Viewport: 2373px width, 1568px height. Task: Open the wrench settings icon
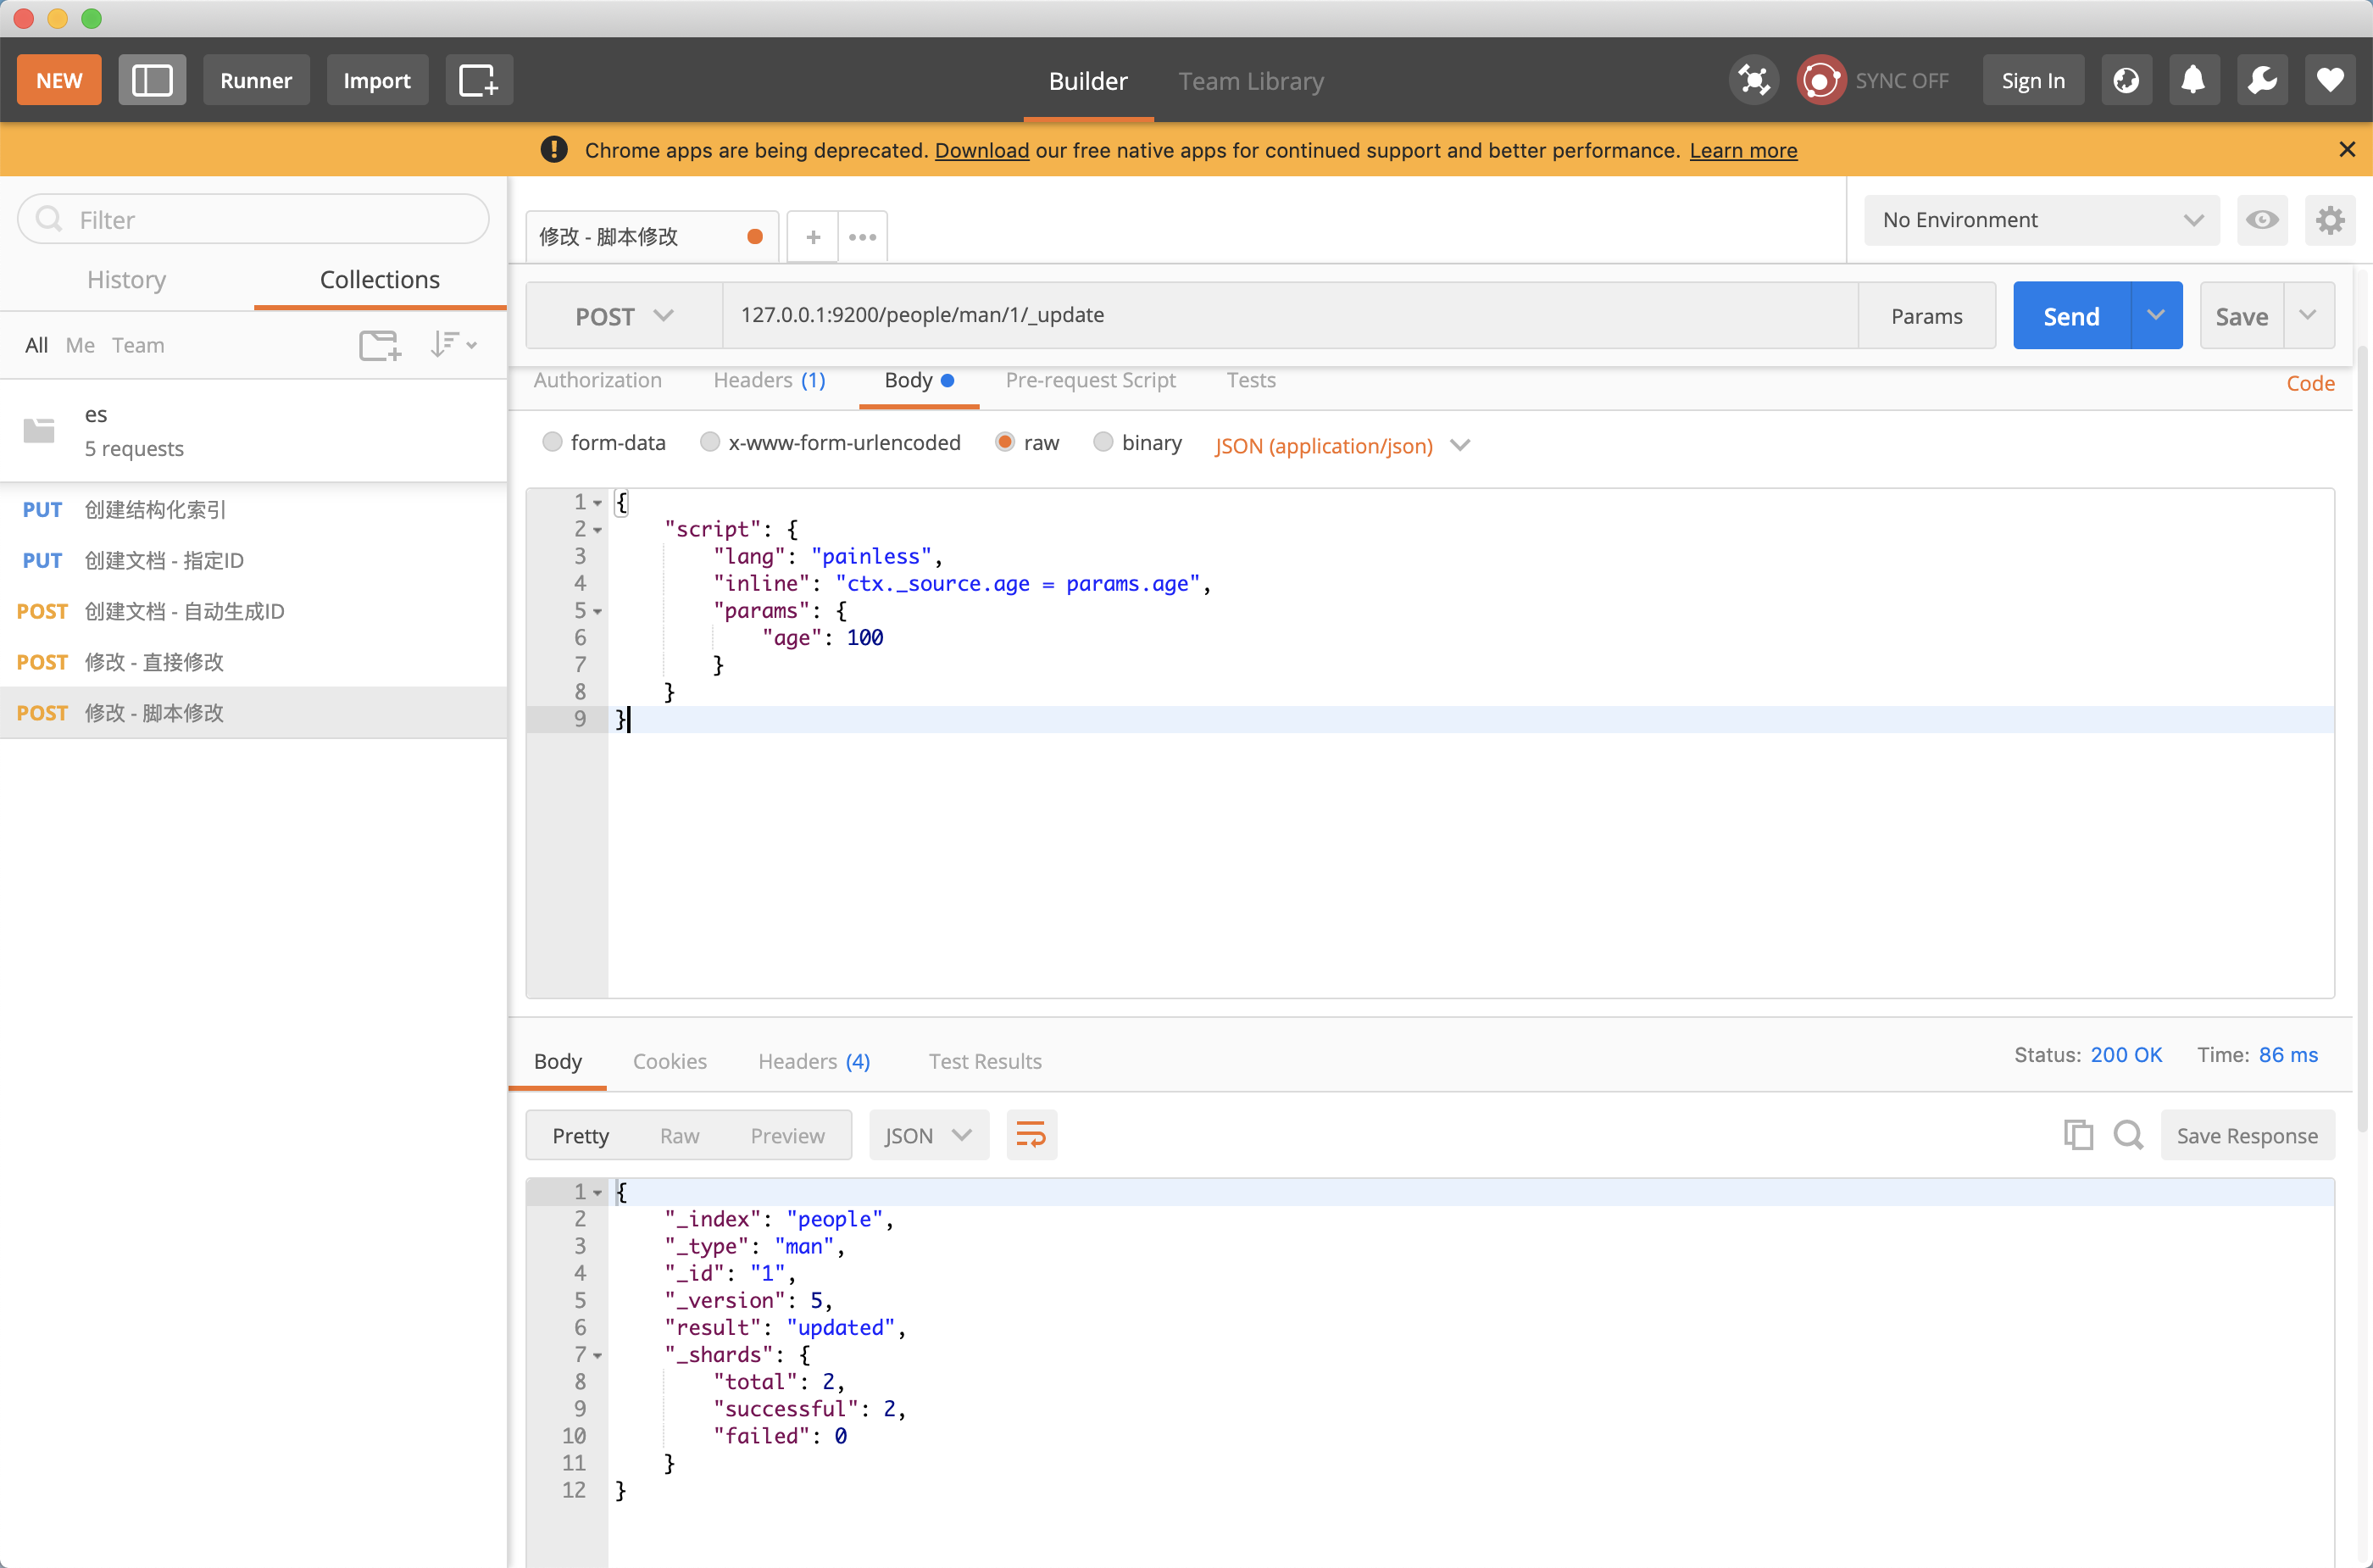tap(2262, 80)
